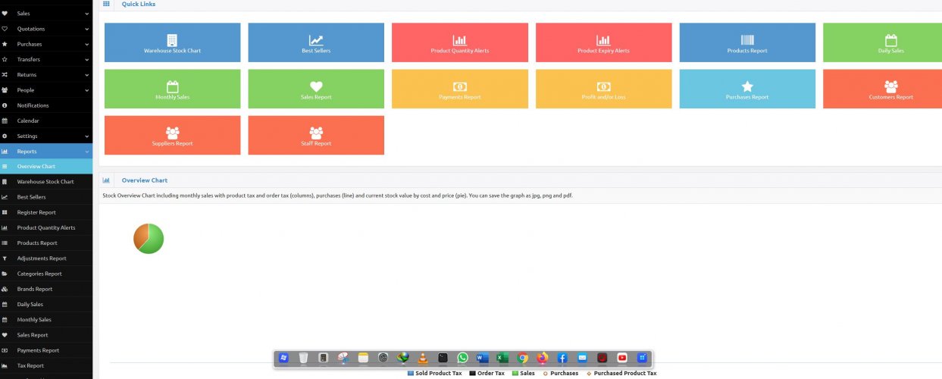Open Categories Report from the sidebar
Image resolution: width=942 pixels, height=379 pixels.
46,274
